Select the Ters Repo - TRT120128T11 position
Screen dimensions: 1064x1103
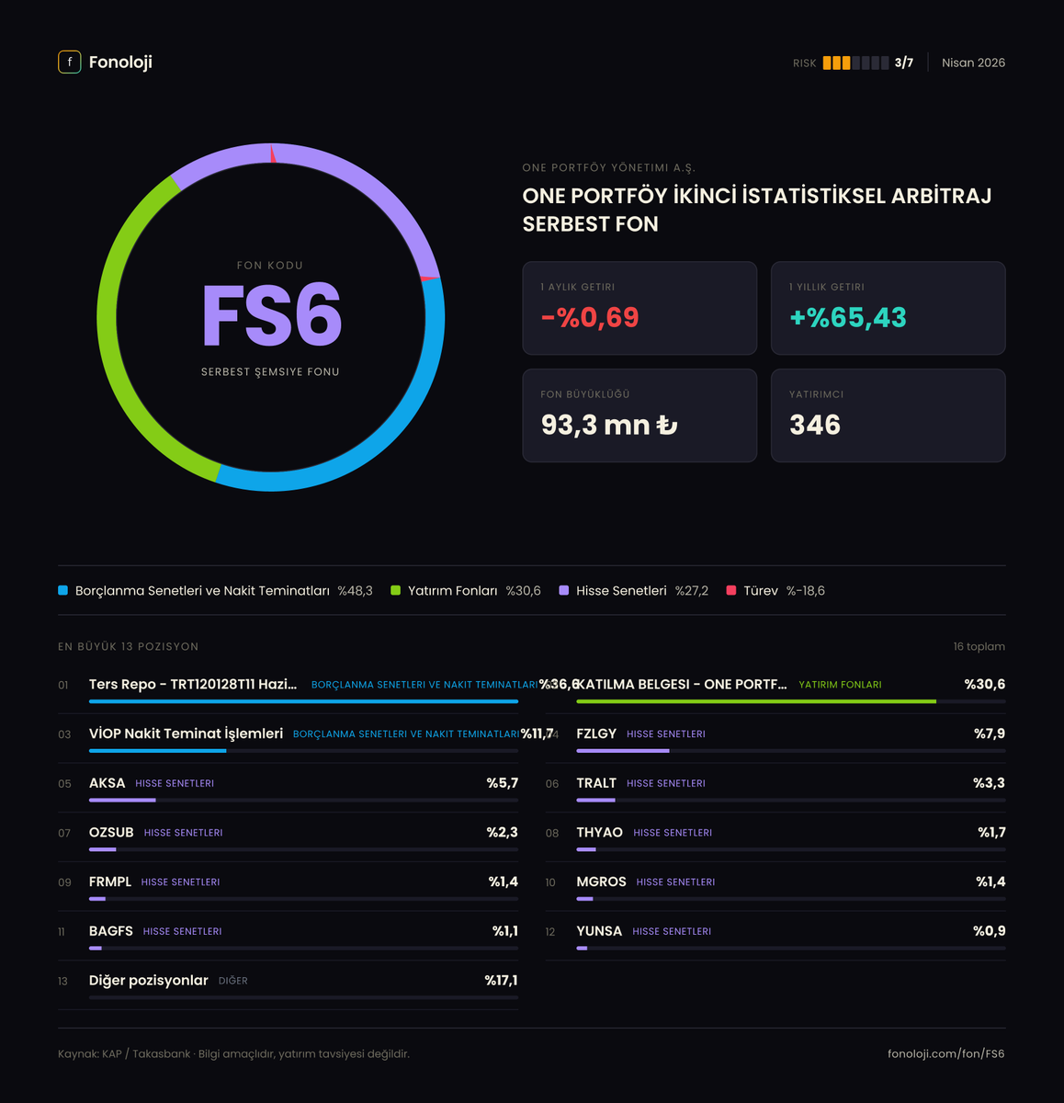pyautogui.click(x=288, y=689)
